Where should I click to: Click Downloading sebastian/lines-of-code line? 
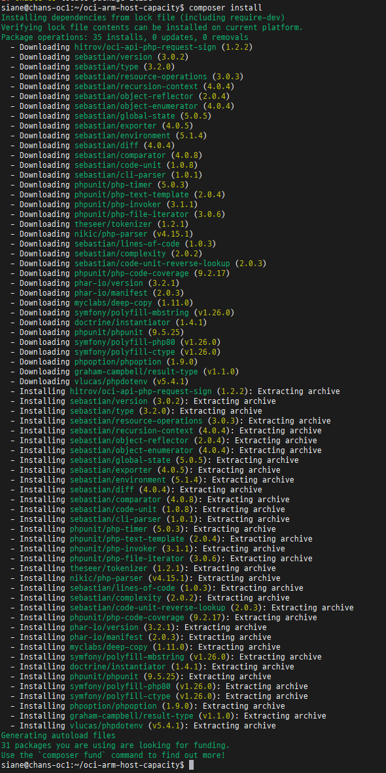click(x=113, y=244)
